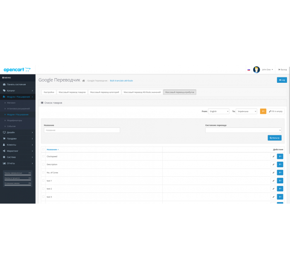This screenshot has height=269, width=290.
Task: Click the orange translate flag button
Action: pos(263,111)
